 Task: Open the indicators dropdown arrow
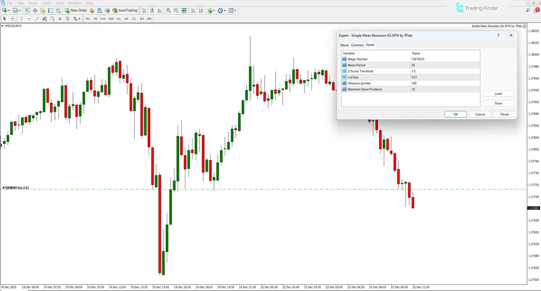215,10
